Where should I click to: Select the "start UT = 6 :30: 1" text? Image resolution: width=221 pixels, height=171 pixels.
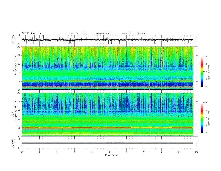coord(135,34)
